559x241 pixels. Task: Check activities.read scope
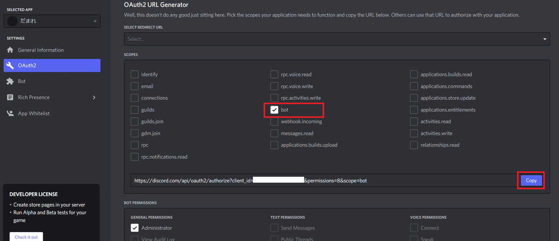click(x=414, y=121)
